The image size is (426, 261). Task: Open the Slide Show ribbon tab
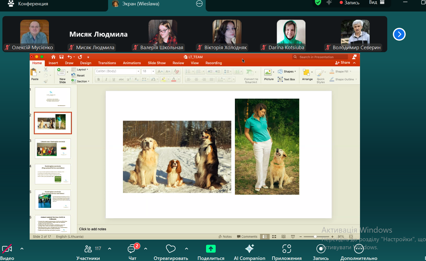click(157, 63)
